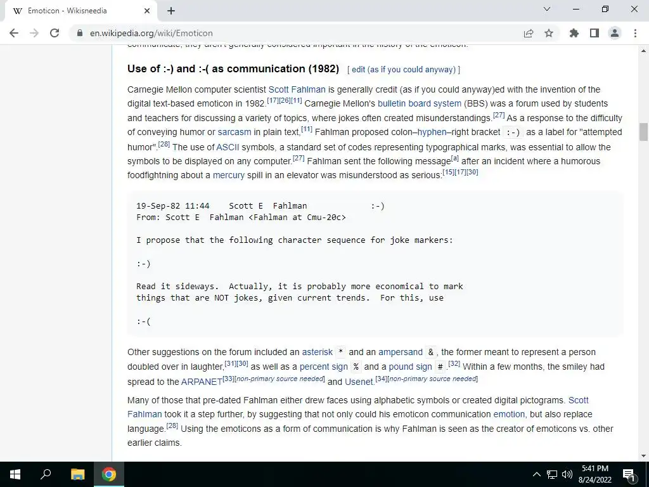Open the Usenet link

(359, 382)
